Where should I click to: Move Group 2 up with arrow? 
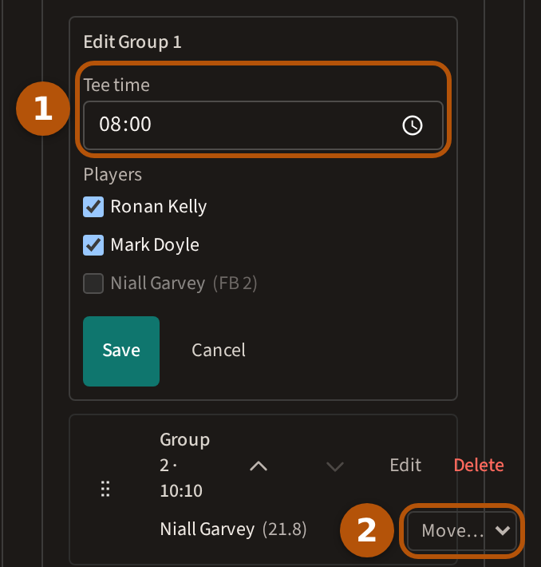(259, 466)
